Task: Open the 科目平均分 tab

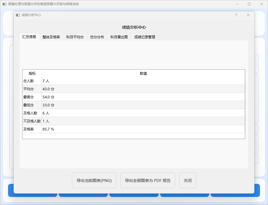Action: 75,37
